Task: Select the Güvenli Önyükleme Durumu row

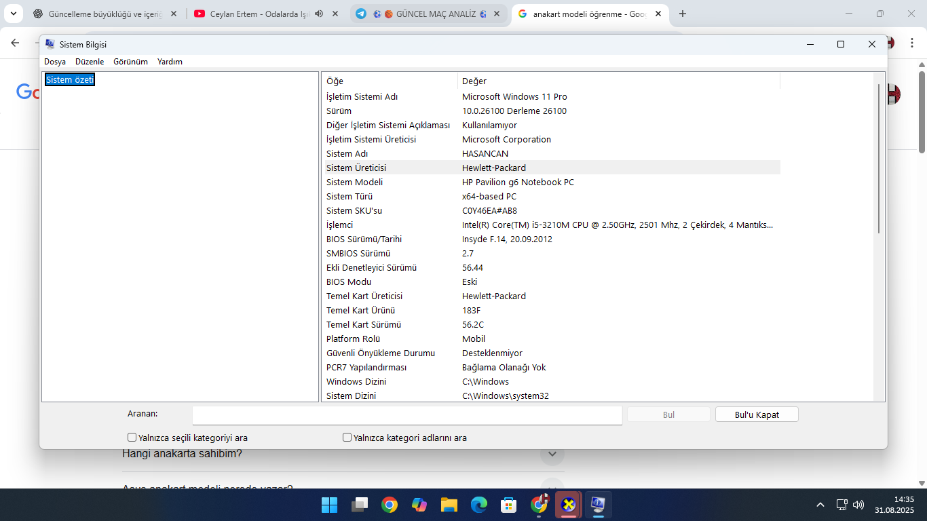Action: (551, 353)
